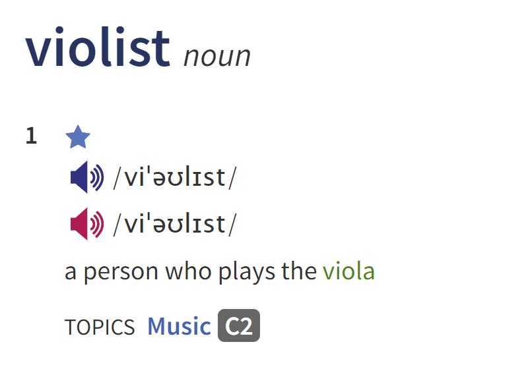Click the TOPICS label
Screen dimensions: 526x365
tap(100, 327)
